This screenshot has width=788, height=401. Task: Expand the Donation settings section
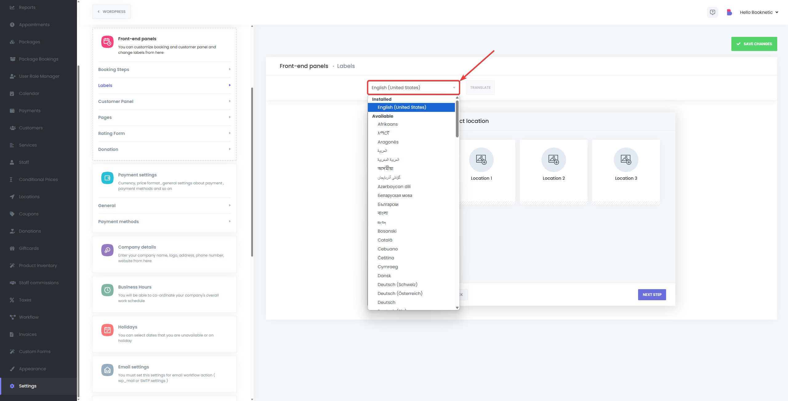coord(164,149)
